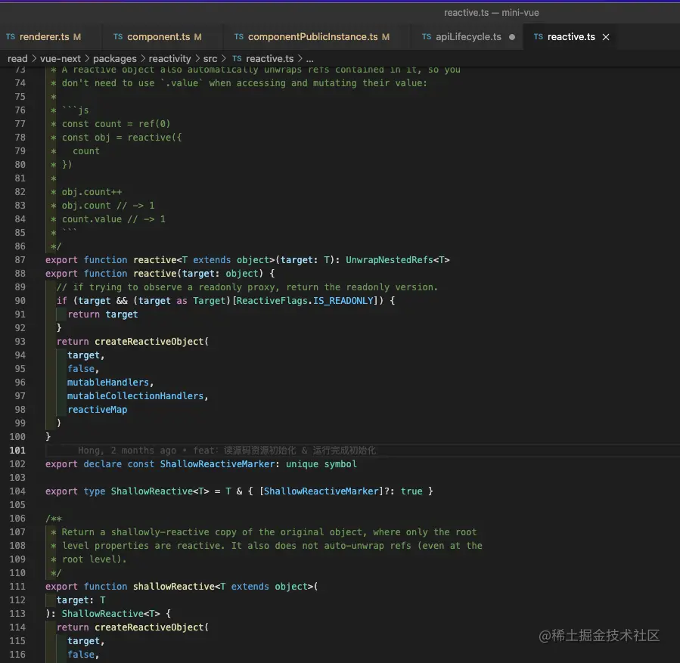Click 'mutableHandlers,' on line 96
The width and height of the screenshot is (680, 663).
pos(110,383)
